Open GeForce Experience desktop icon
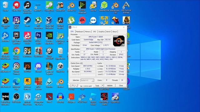 pyautogui.click(x=49, y=38)
